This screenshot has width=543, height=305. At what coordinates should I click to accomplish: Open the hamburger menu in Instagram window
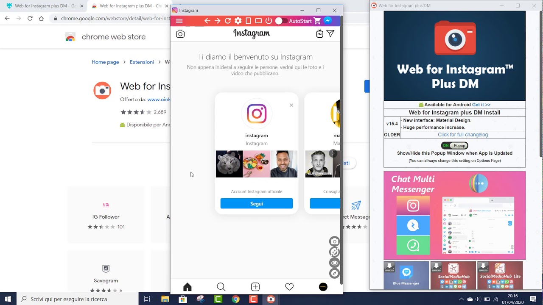tap(179, 21)
